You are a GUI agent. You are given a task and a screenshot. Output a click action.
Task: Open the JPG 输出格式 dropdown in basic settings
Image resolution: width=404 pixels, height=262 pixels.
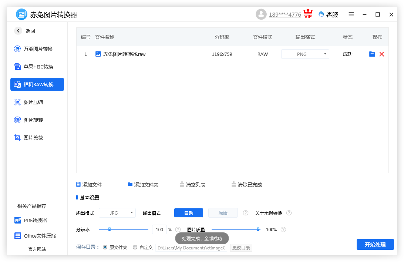point(117,213)
